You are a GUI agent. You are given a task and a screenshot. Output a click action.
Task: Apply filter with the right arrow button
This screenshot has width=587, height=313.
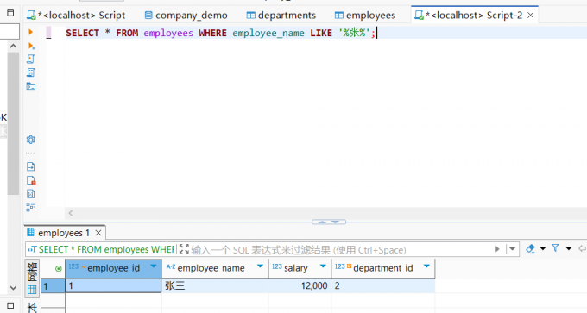point(497,248)
